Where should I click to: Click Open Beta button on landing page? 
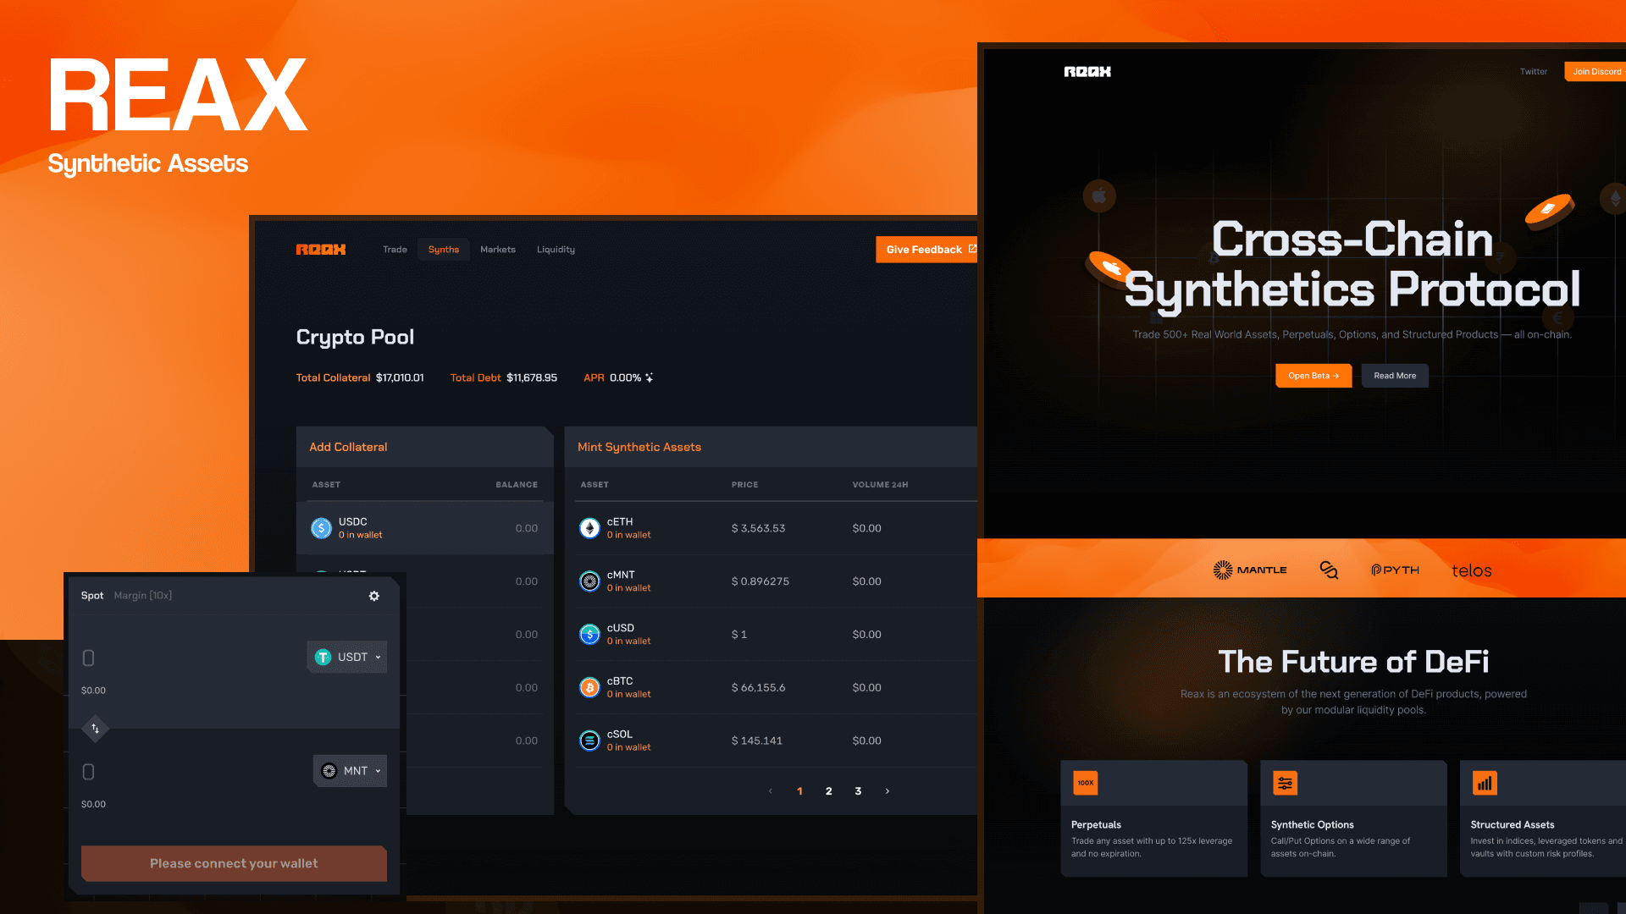click(1312, 375)
